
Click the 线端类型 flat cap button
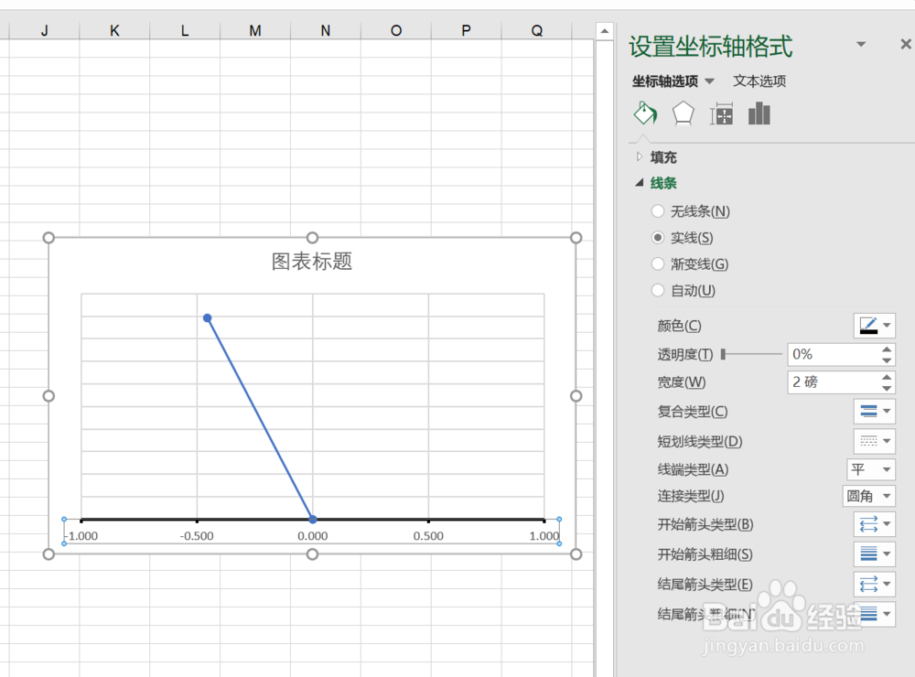click(x=870, y=468)
